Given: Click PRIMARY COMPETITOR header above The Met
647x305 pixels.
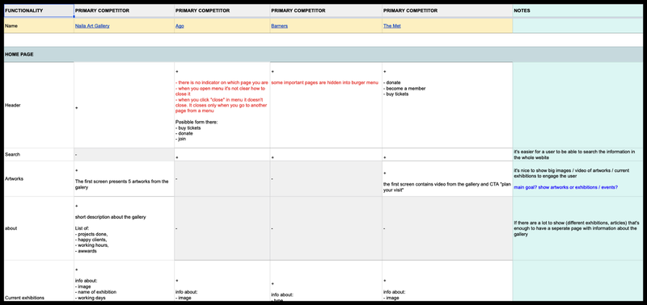Looking at the screenshot, I should [x=447, y=10].
